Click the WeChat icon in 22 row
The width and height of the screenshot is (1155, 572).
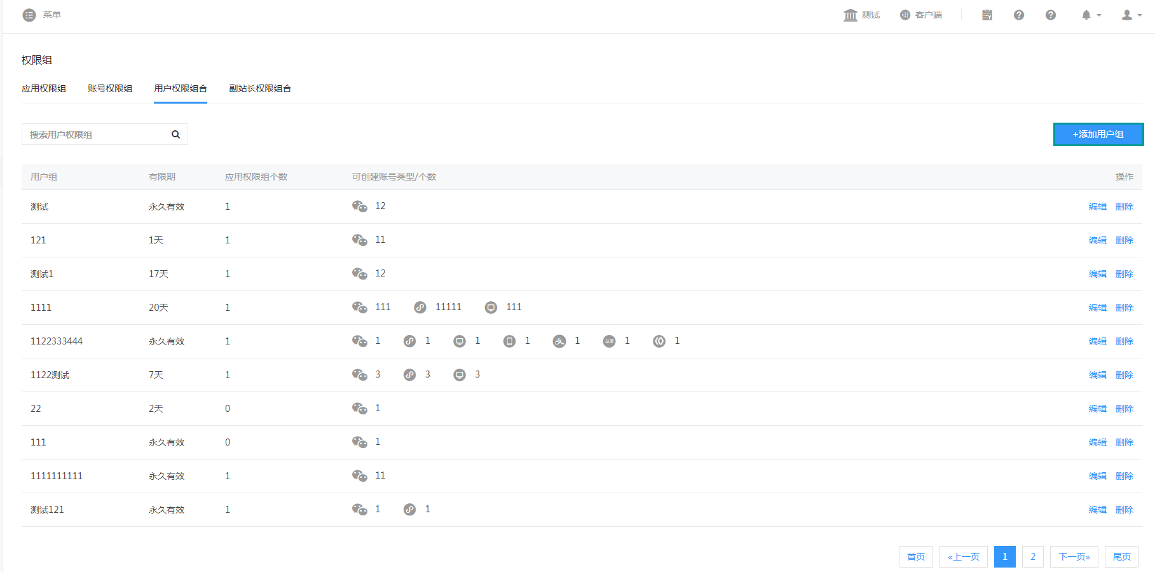click(x=360, y=408)
